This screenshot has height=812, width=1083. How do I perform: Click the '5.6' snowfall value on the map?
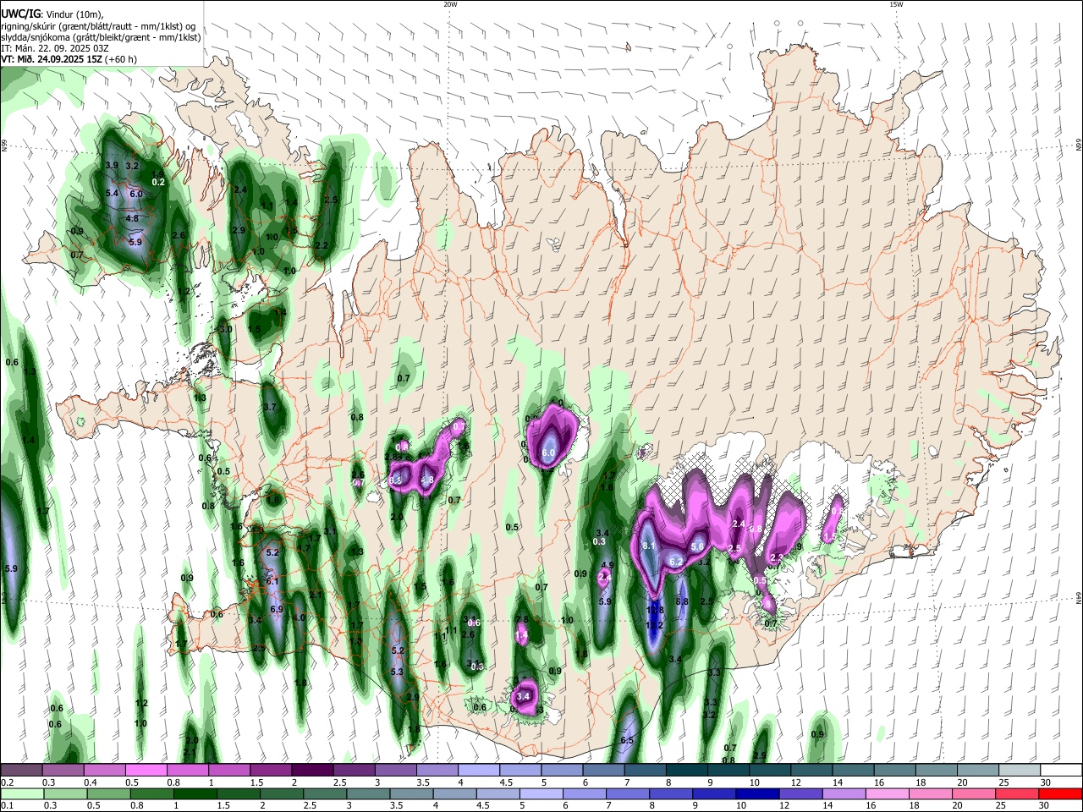point(698,546)
